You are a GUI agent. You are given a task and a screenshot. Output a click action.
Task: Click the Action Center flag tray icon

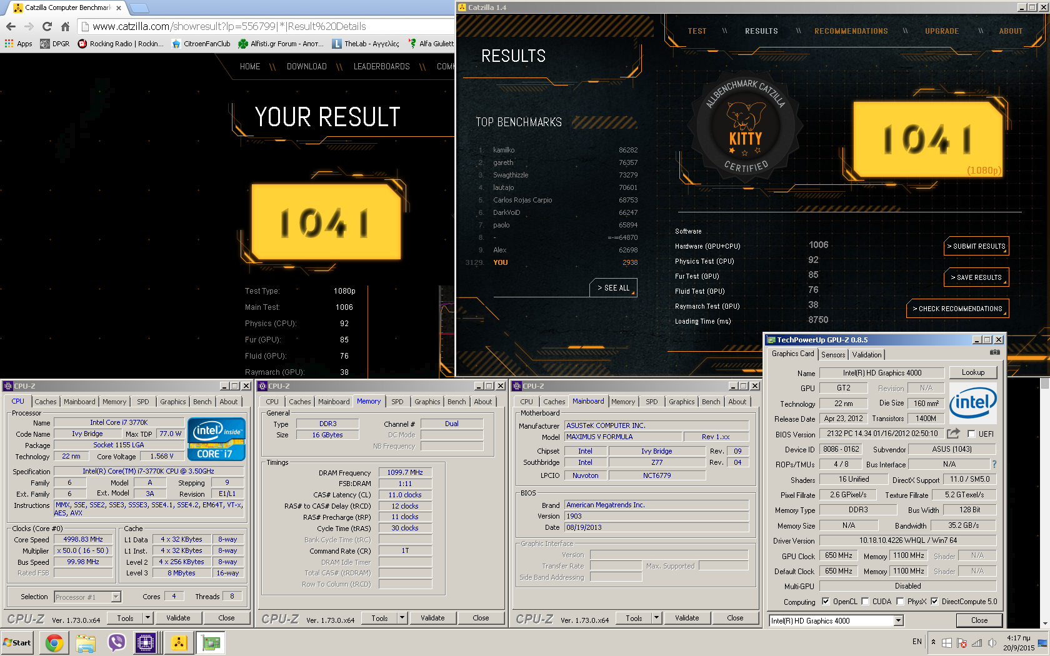coord(962,642)
